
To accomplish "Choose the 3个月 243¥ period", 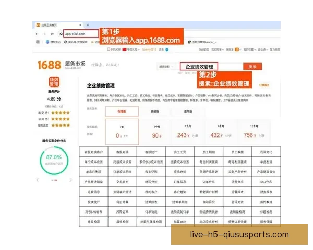I will pos(188,132).
